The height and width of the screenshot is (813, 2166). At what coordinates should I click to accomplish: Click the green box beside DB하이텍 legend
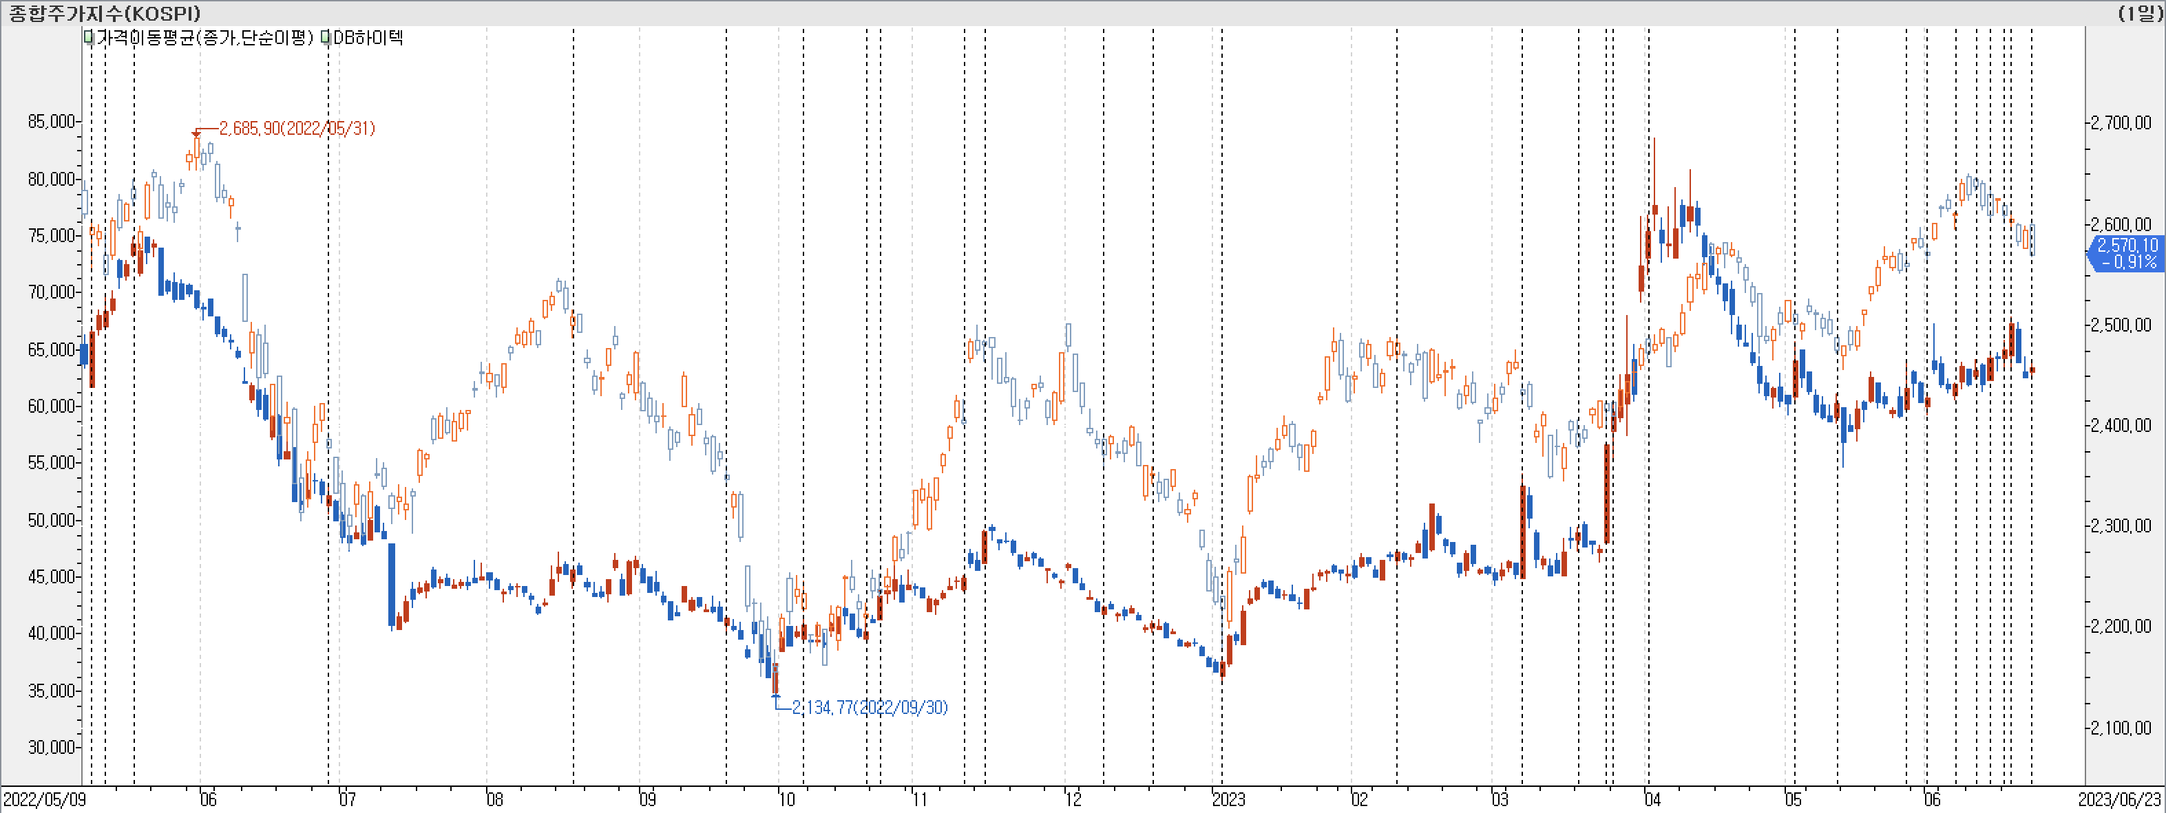click(x=326, y=38)
